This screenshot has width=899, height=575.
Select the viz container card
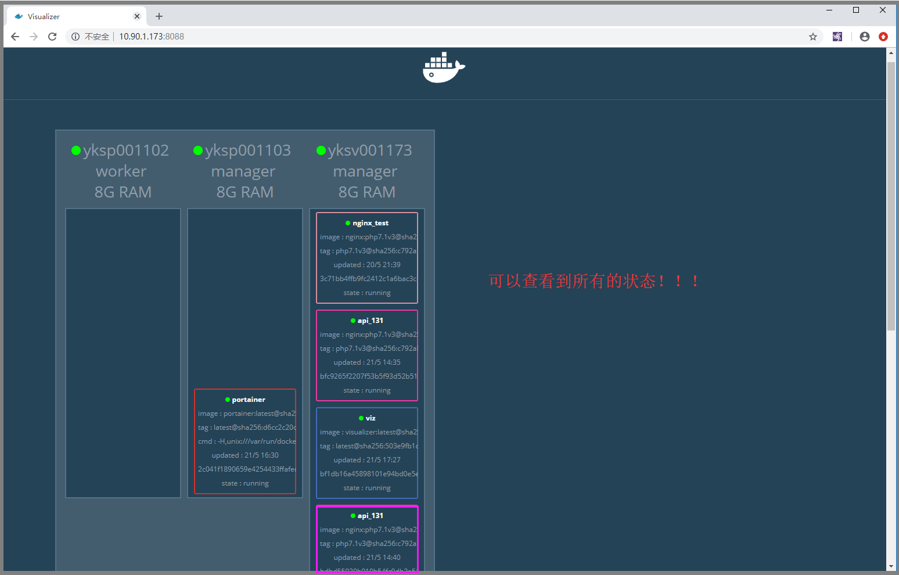coord(366,453)
